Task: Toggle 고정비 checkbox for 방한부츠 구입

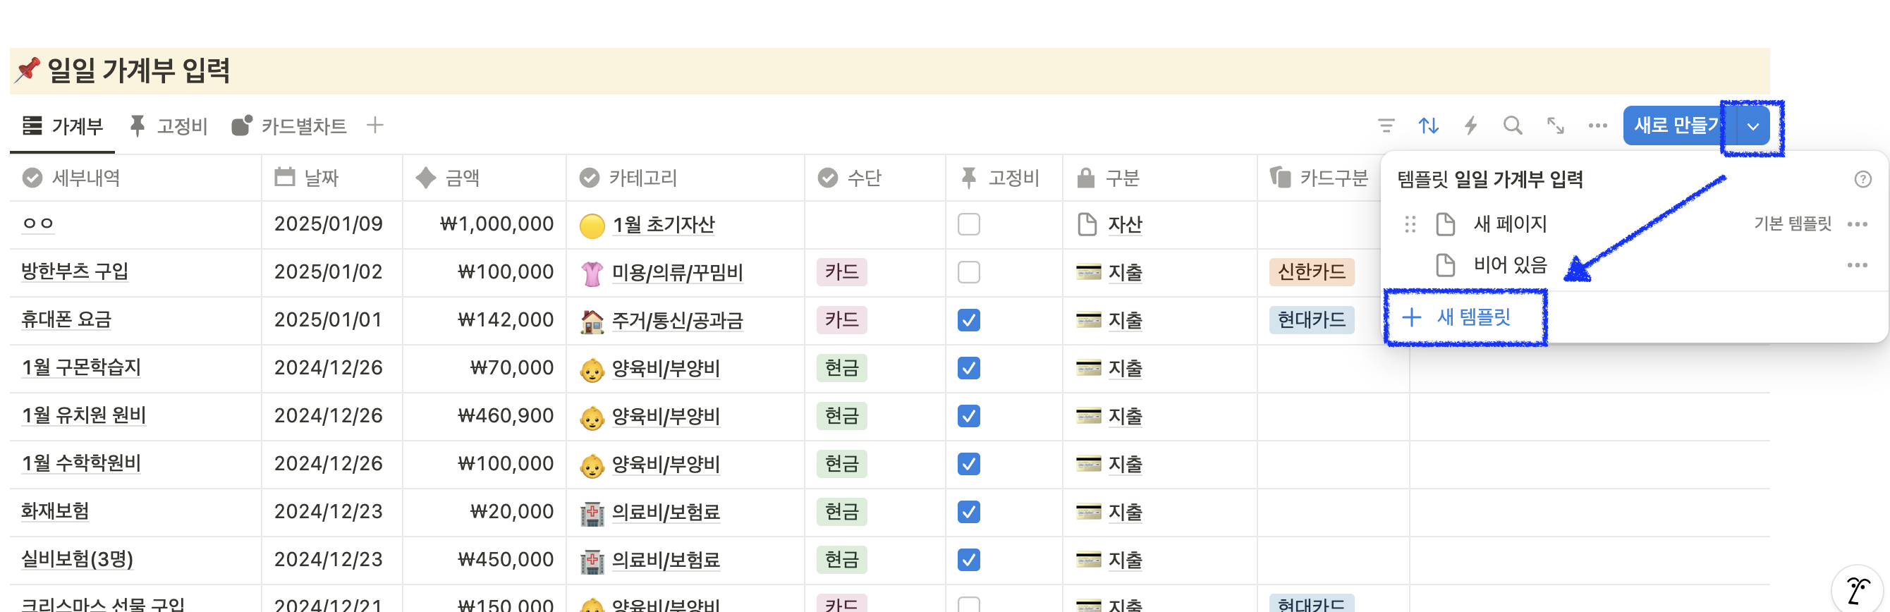Action: [968, 272]
